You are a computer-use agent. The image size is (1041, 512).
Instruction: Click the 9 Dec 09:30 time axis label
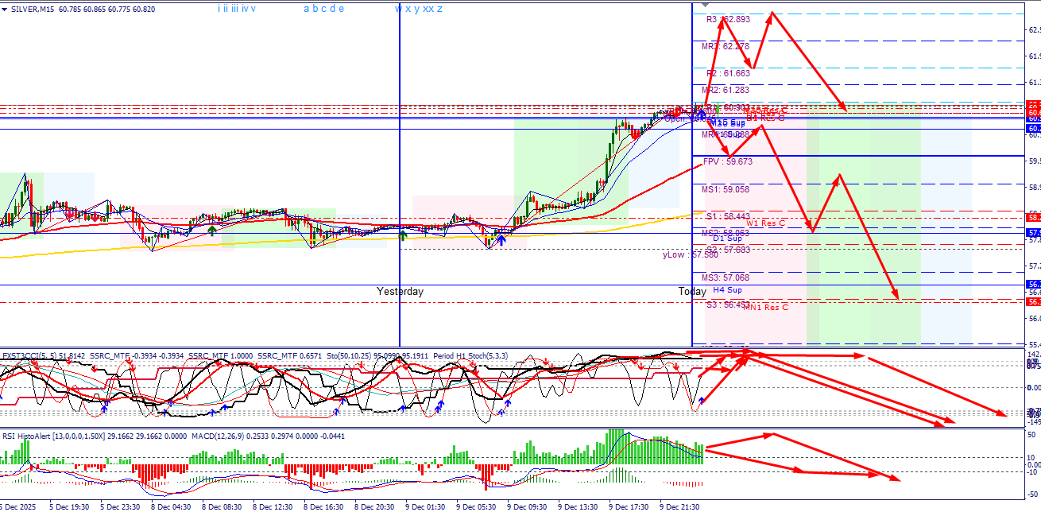527,506
